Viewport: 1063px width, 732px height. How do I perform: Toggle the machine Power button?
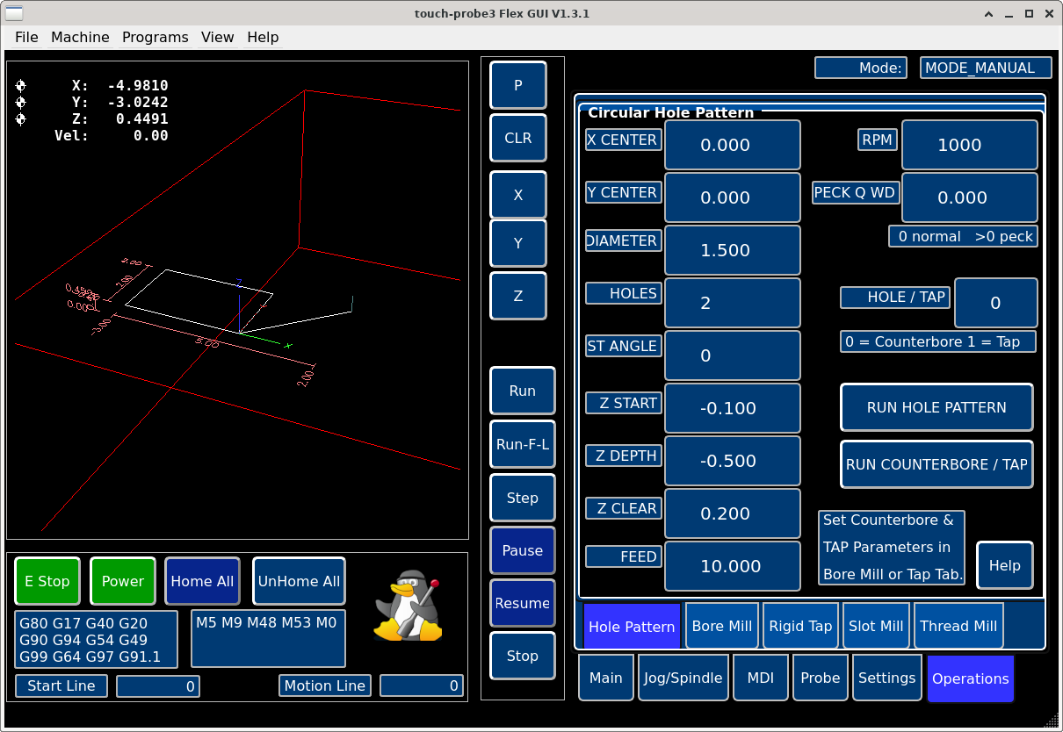pyautogui.click(x=123, y=581)
